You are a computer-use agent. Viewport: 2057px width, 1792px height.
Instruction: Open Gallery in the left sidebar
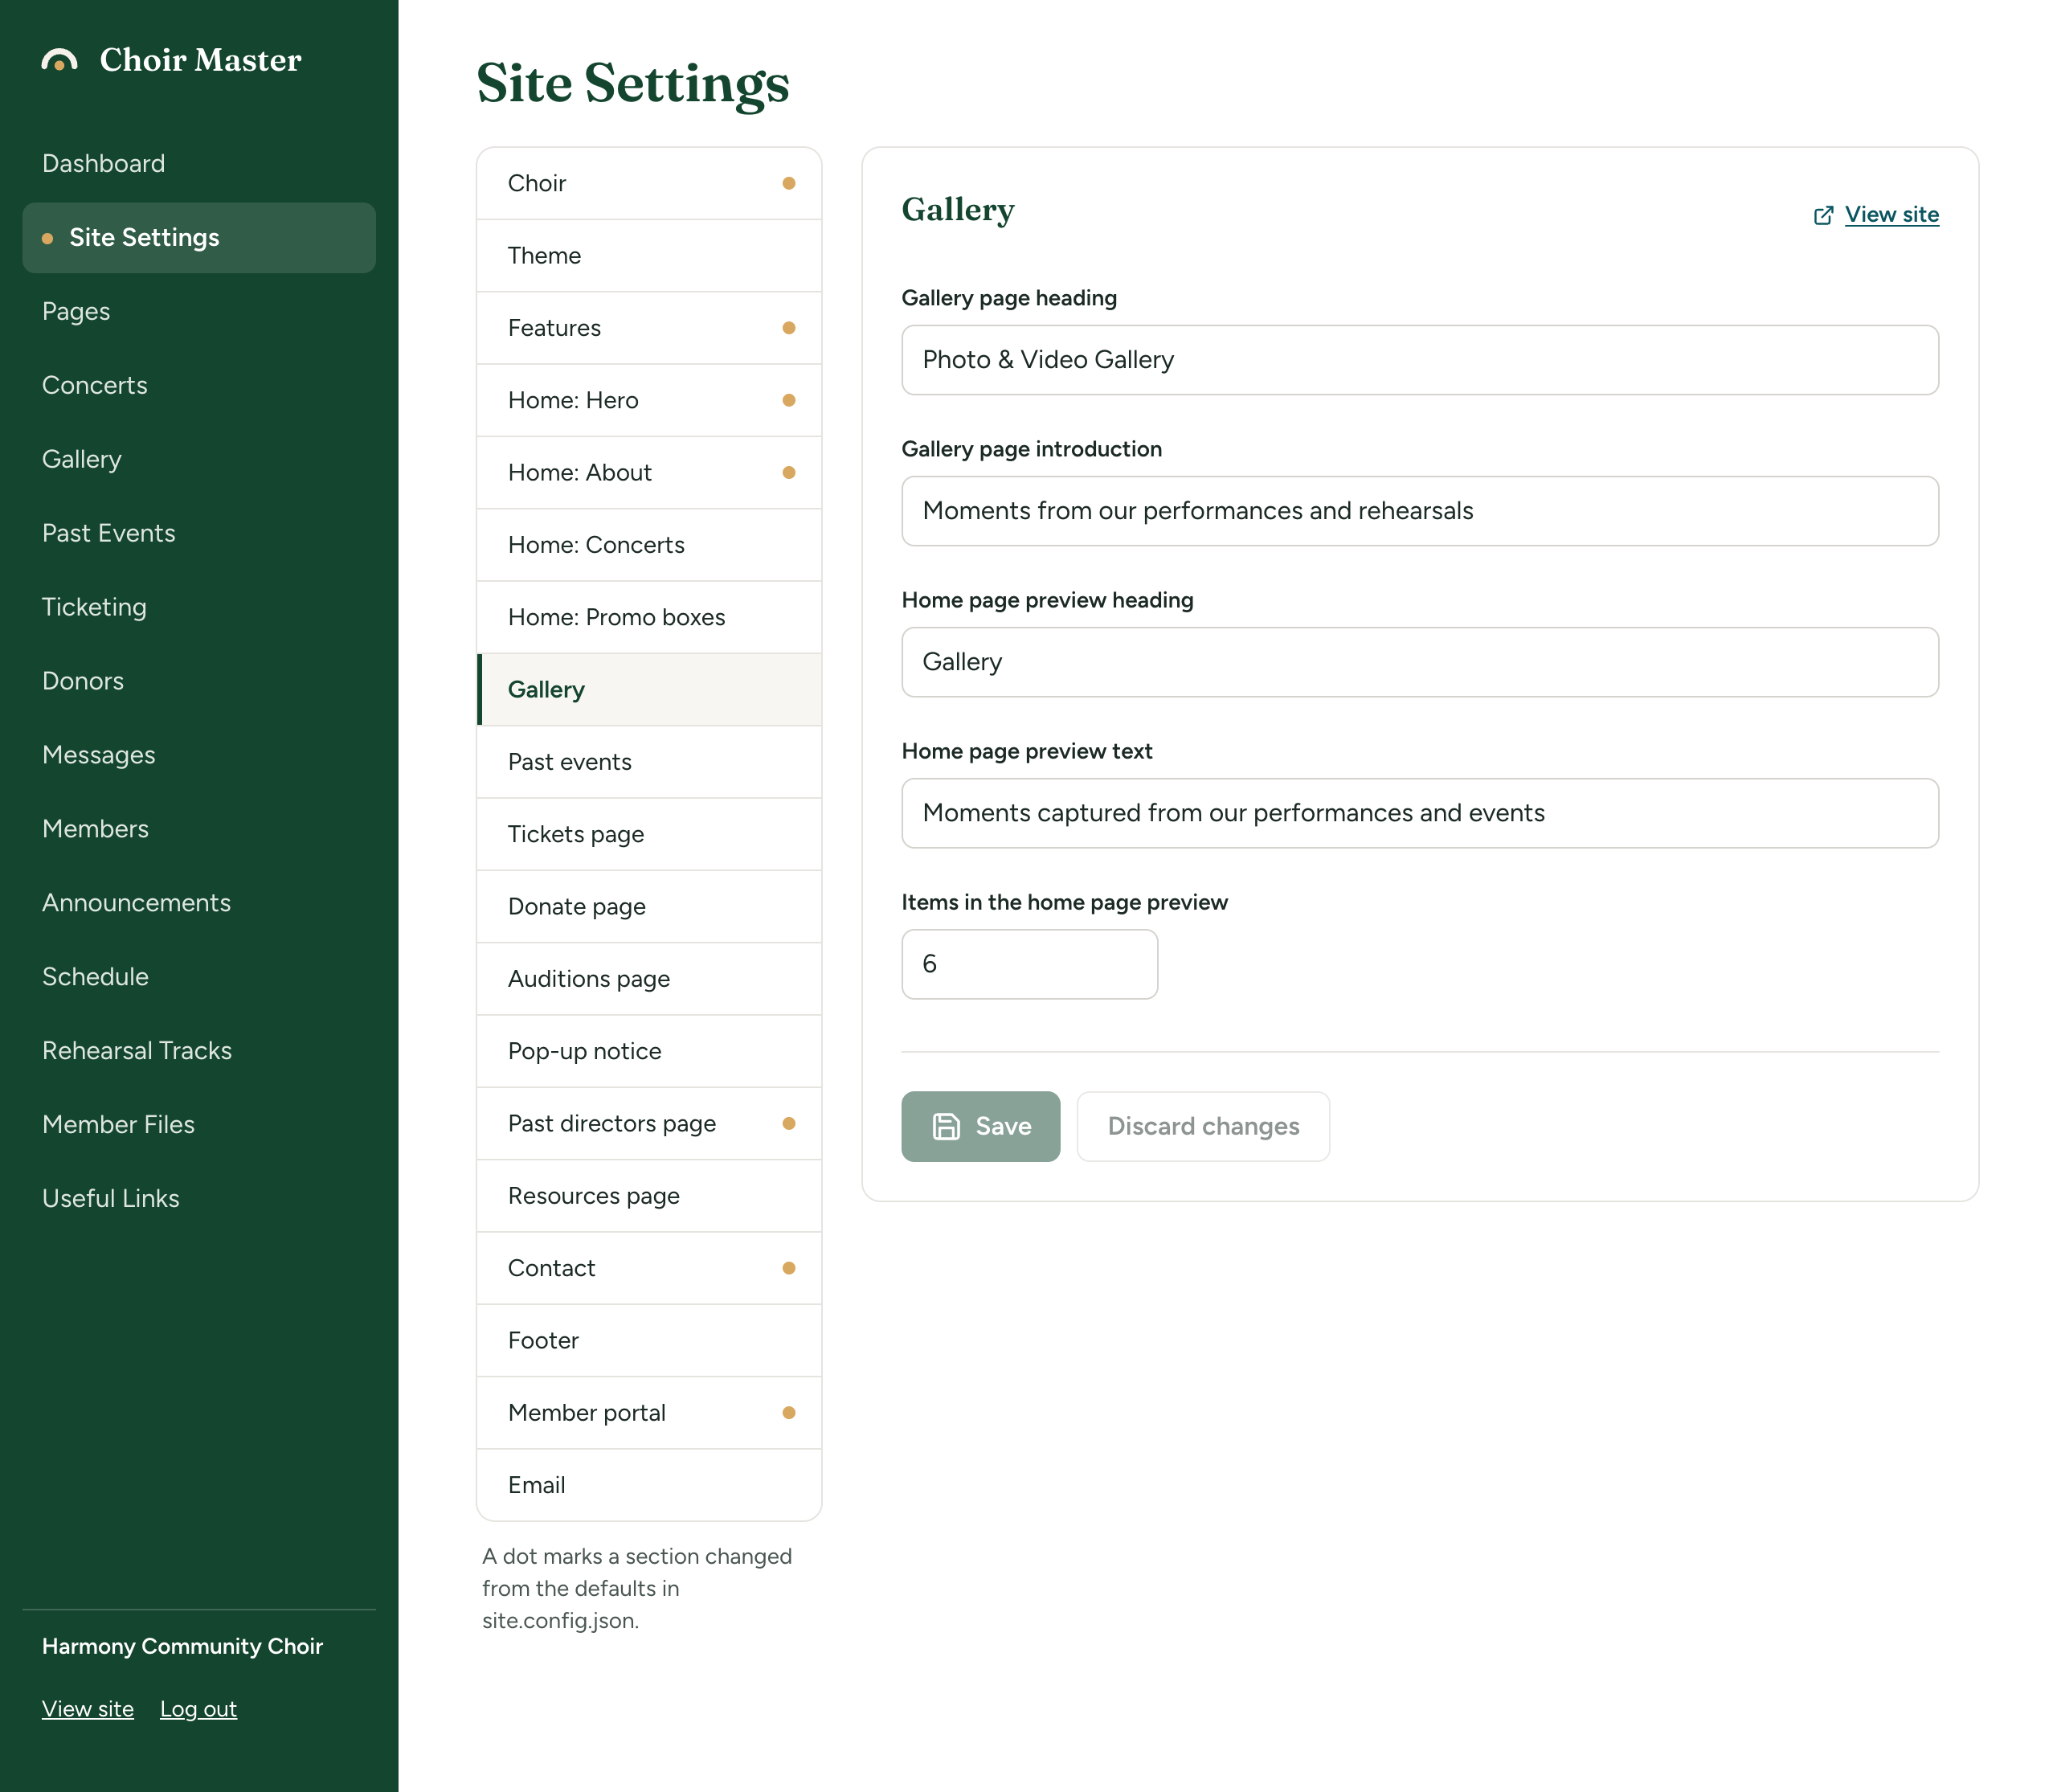coord(199,460)
